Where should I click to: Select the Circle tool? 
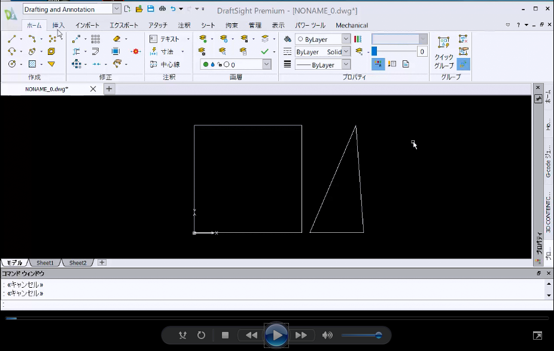[12, 64]
